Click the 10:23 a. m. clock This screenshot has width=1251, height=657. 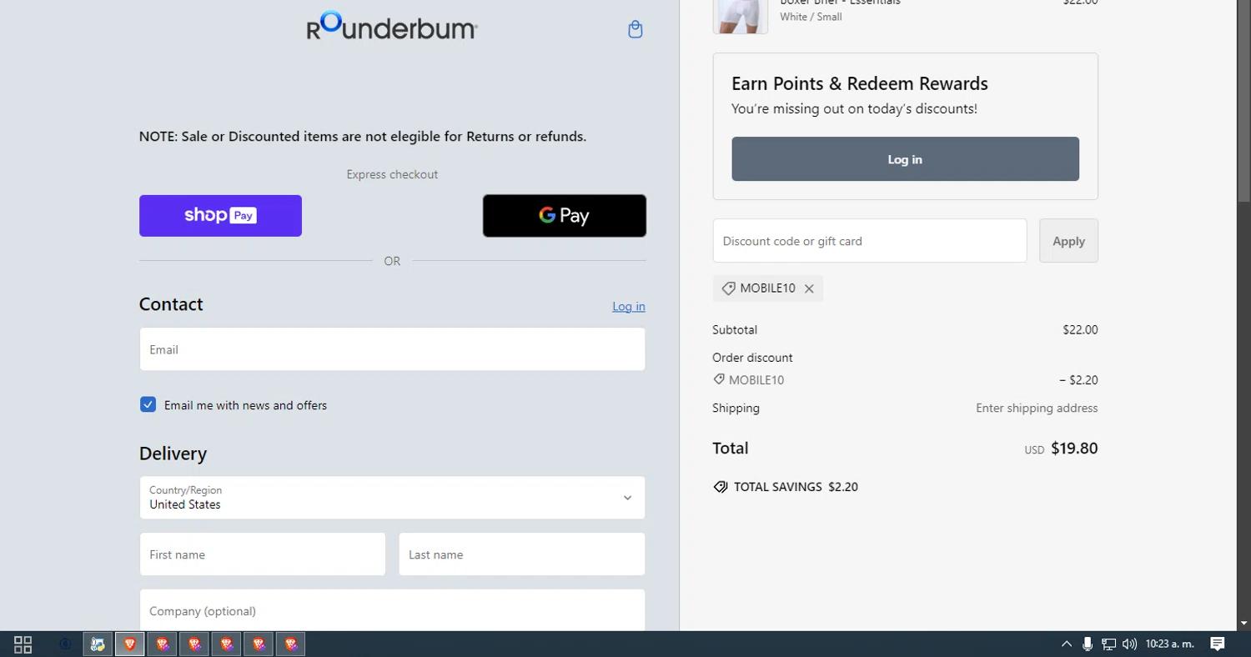coord(1170,644)
